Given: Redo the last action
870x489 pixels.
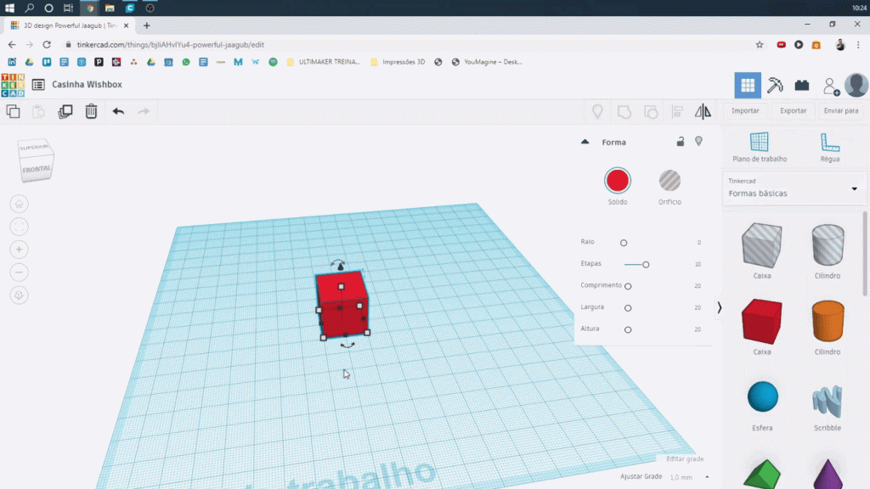Looking at the screenshot, I should tap(144, 111).
